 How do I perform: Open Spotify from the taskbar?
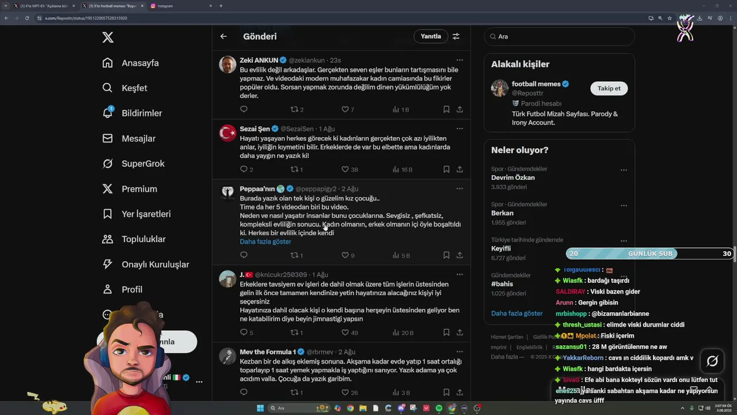tap(439, 408)
